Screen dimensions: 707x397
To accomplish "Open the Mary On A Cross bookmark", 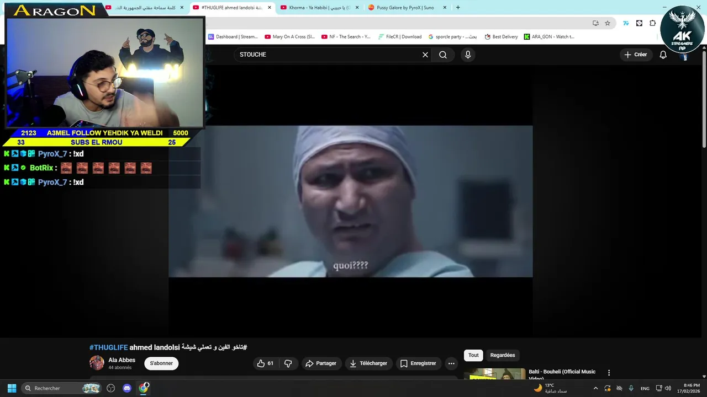I will pyautogui.click(x=289, y=37).
